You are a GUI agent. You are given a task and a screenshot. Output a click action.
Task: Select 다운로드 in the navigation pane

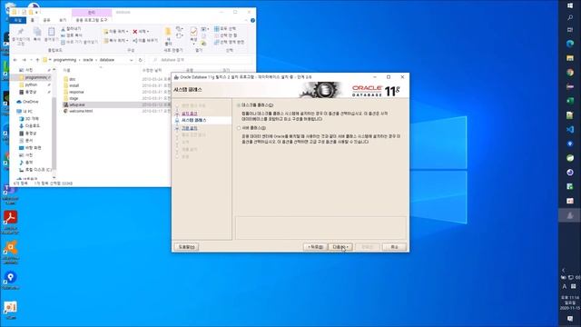[32, 126]
